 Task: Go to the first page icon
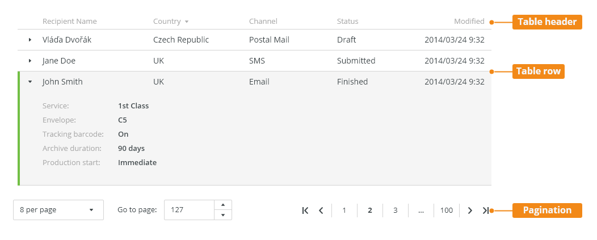(305, 210)
